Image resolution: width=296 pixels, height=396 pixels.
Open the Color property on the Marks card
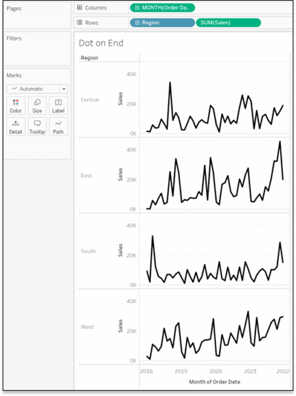[x=15, y=105]
